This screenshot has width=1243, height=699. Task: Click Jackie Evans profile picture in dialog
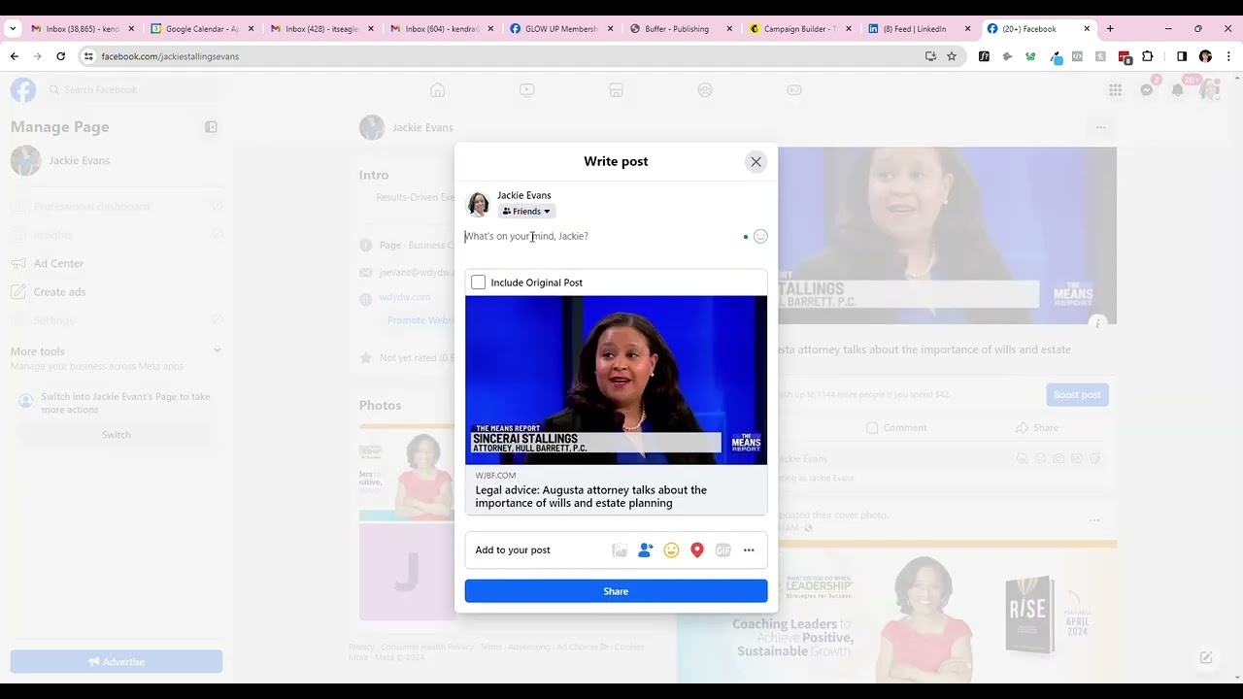(478, 204)
